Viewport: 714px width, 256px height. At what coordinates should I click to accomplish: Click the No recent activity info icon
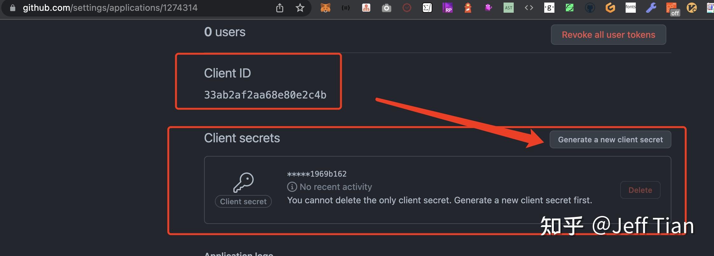click(292, 187)
